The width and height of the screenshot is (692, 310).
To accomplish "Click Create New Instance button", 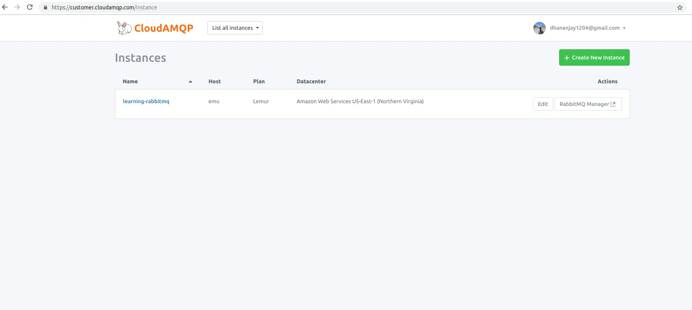I will (594, 57).
